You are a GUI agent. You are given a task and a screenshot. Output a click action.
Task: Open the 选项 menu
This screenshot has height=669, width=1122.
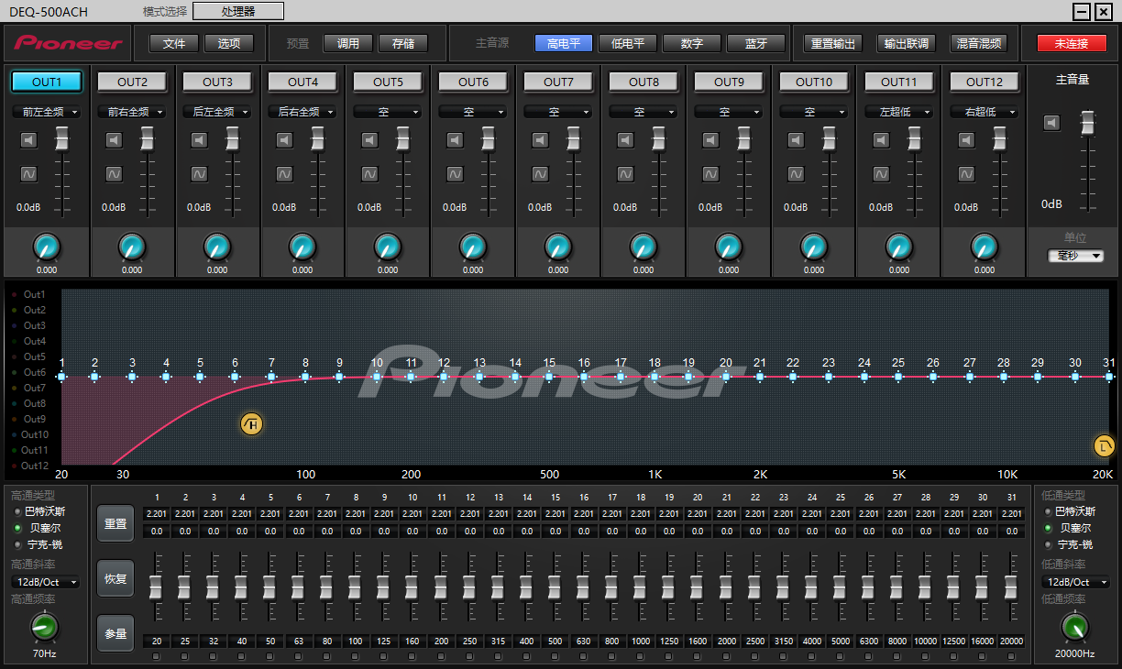(x=229, y=43)
